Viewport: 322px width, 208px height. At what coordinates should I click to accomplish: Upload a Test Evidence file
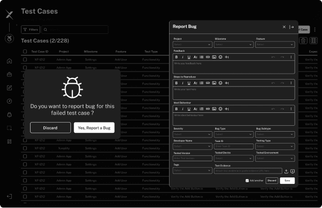(x=286, y=171)
